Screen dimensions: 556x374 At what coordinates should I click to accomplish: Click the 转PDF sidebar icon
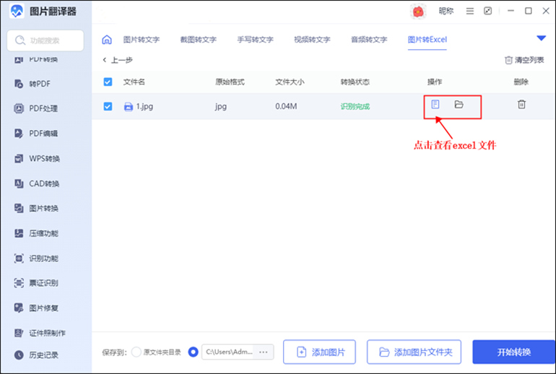[x=19, y=84]
